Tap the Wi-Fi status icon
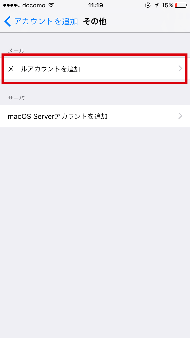Viewport: 190px width, 338px height. point(51,5)
